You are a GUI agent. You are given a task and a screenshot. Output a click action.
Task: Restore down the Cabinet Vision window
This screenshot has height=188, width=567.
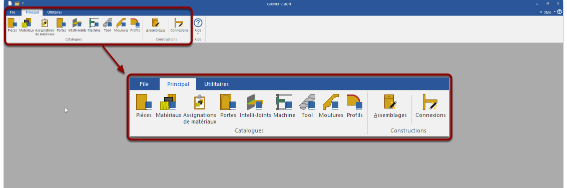coord(548,3)
